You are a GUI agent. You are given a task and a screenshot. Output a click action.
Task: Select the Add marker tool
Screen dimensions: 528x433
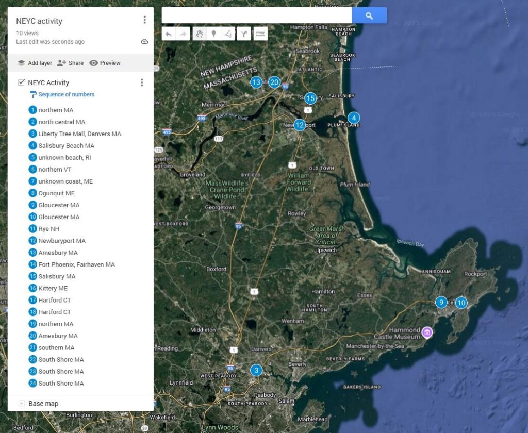[213, 33]
